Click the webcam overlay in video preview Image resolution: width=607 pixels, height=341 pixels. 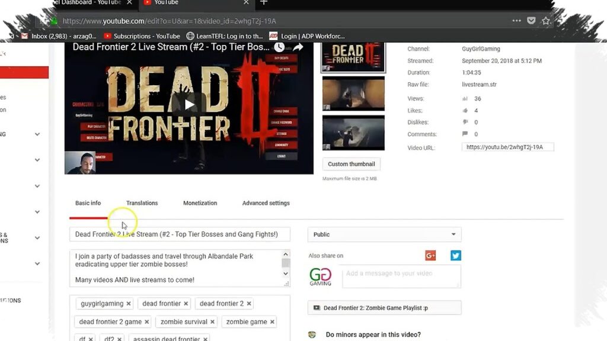(80, 163)
